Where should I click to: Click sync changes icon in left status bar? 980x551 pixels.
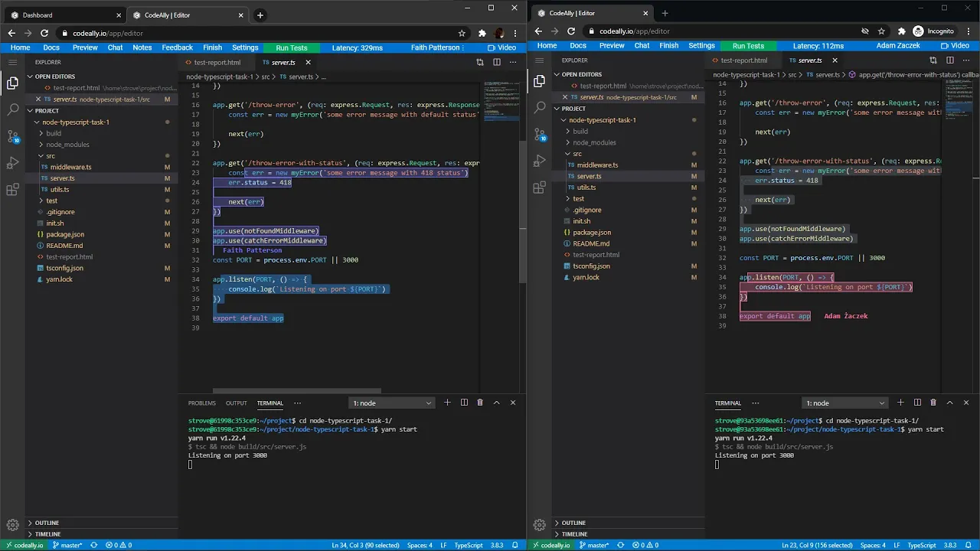pos(94,546)
